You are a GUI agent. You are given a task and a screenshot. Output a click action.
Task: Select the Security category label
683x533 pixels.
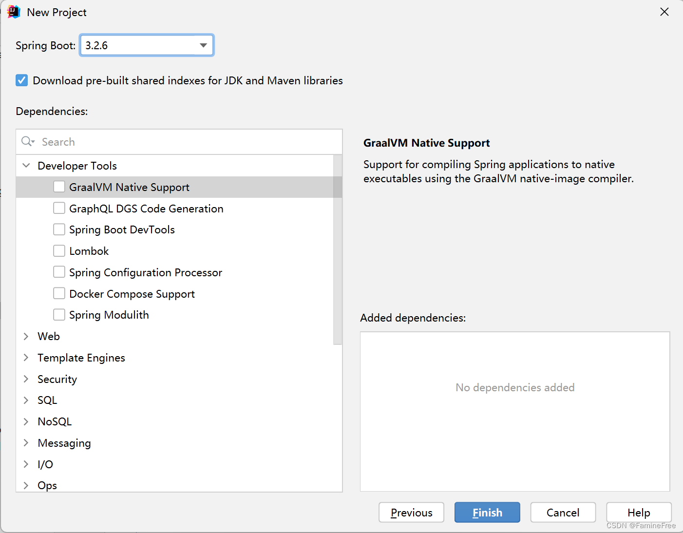pos(57,379)
